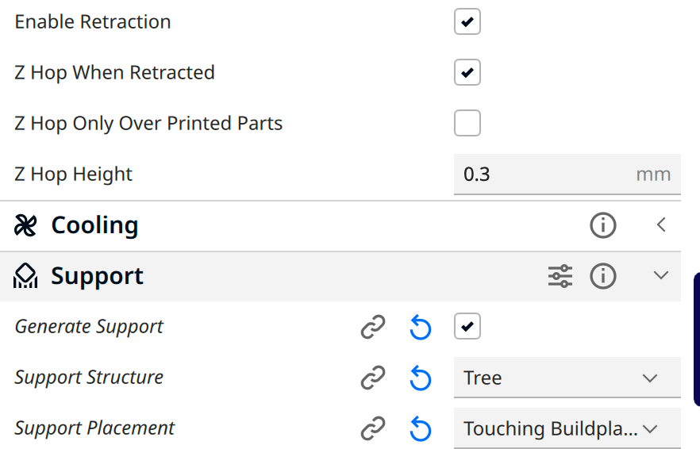Click the Cooling fan icon
The height and width of the screenshot is (449, 700).
(x=25, y=226)
